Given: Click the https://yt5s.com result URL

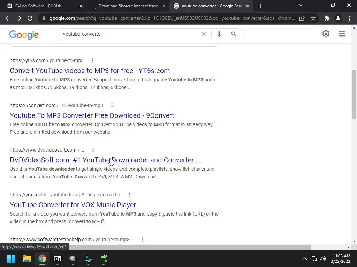Looking at the screenshot, I should pyautogui.click(x=28, y=60).
